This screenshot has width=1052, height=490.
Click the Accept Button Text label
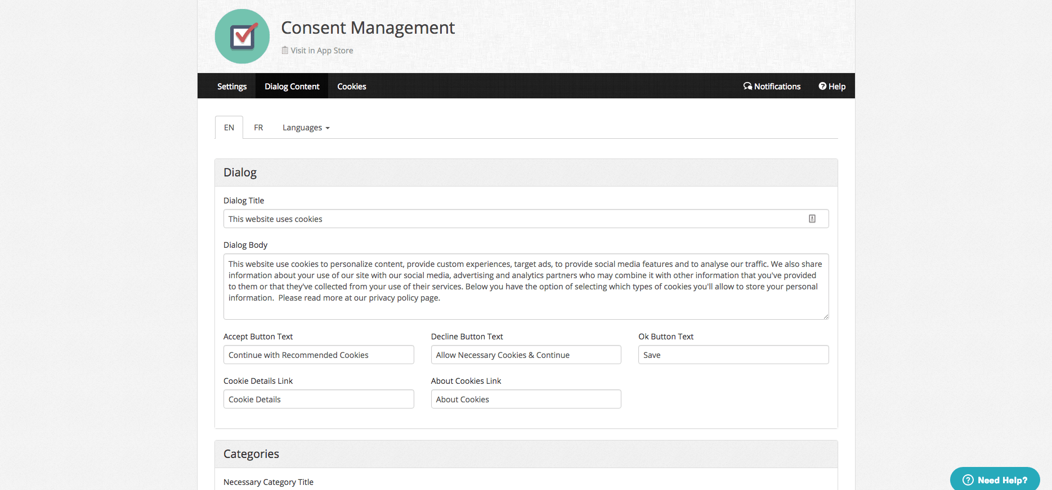pos(258,337)
